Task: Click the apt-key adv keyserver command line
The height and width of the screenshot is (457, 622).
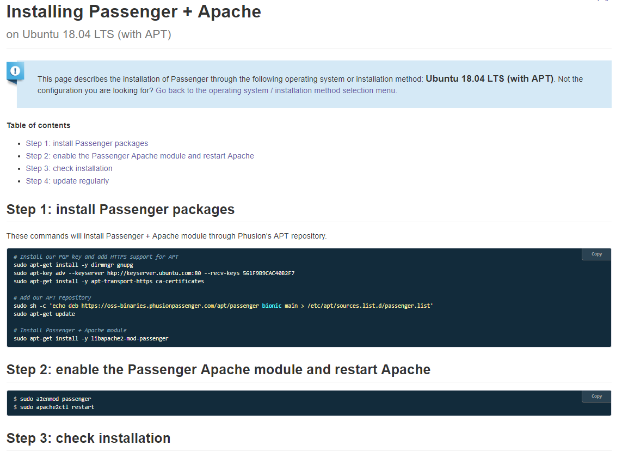Action: (154, 273)
